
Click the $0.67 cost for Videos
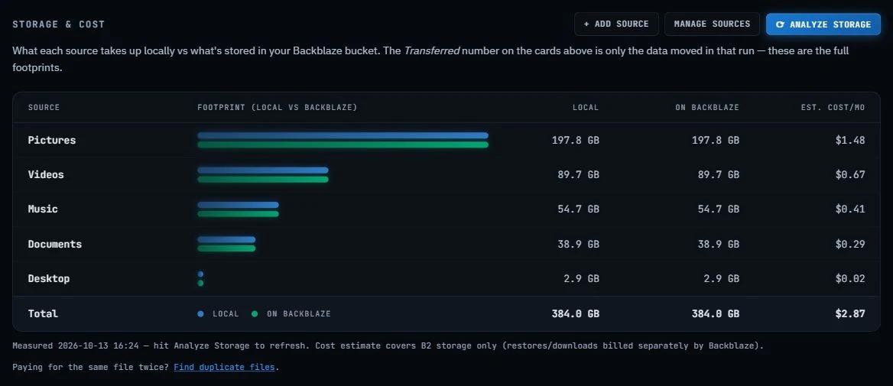click(850, 175)
